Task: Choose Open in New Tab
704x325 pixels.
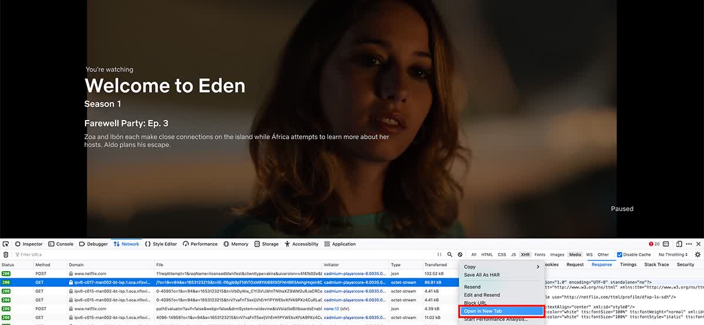Action: (501, 311)
